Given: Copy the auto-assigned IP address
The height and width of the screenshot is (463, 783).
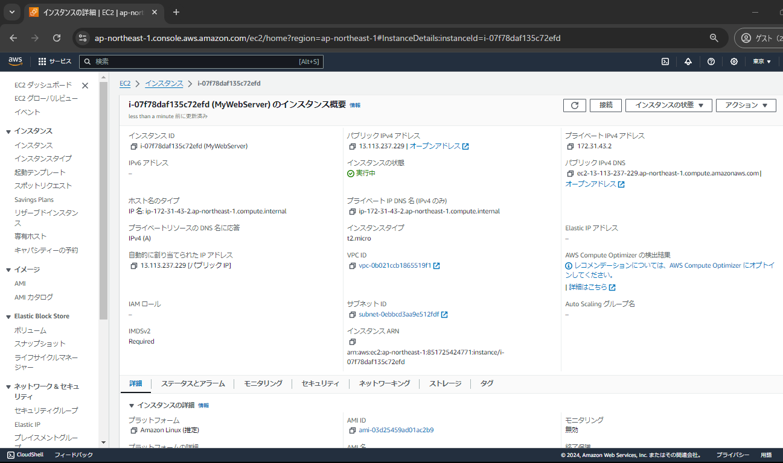Looking at the screenshot, I should click(133, 265).
